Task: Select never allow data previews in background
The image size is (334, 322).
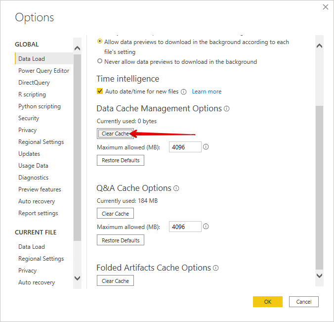Action: point(99,61)
